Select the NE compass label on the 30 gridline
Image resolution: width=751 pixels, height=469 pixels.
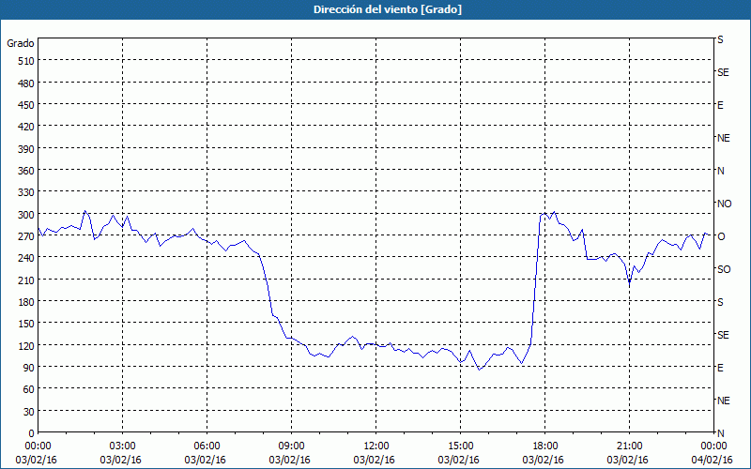pyautogui.click(x=724, y=401)
